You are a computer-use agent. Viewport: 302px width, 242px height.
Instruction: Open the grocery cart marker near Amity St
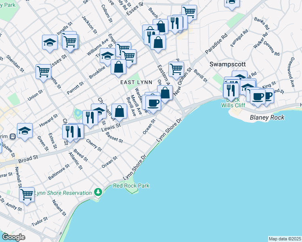(27, 195)
